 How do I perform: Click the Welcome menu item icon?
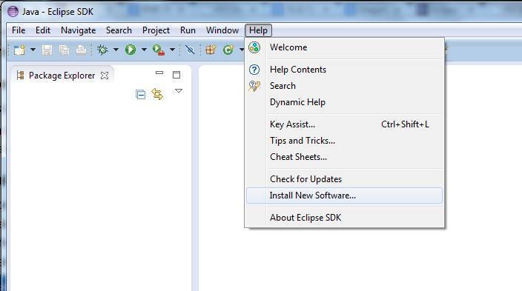pyautogui.click(x=254, y=47)
